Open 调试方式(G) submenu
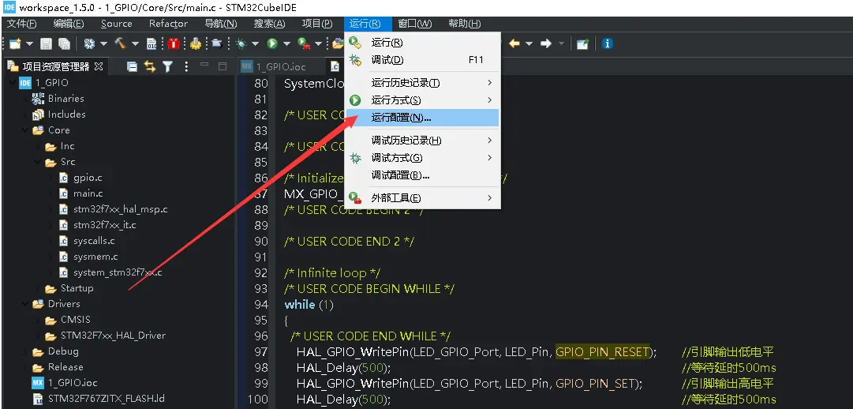Screen dimensions: 853x409 422,158
